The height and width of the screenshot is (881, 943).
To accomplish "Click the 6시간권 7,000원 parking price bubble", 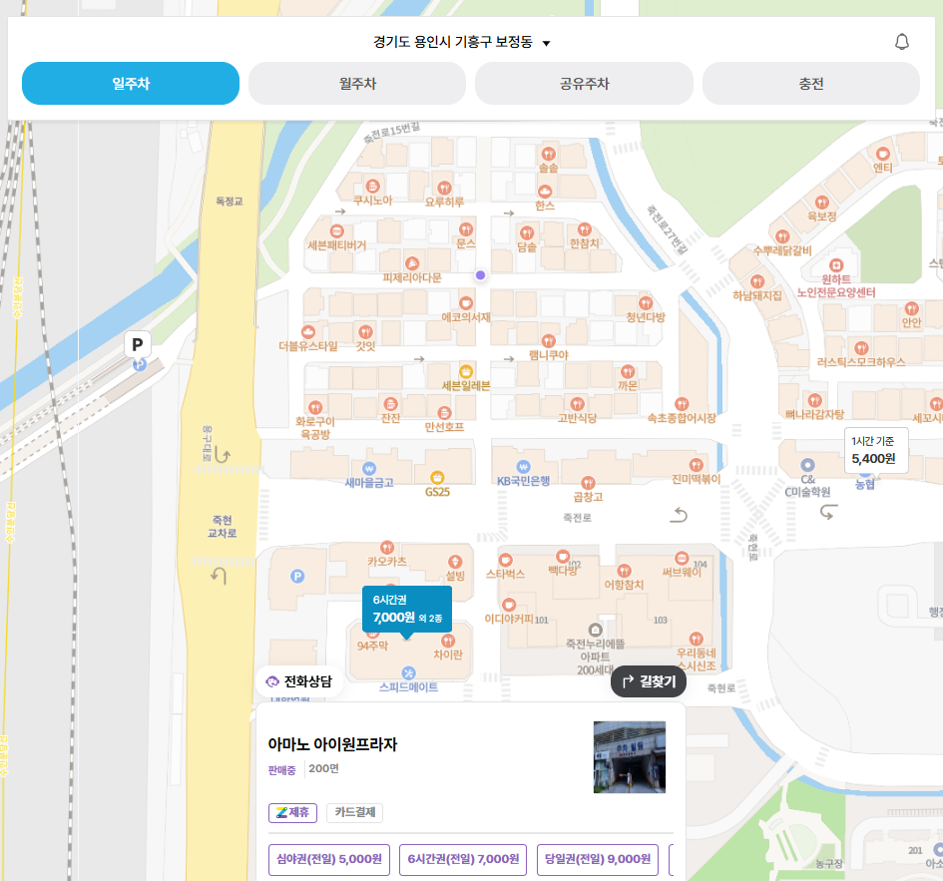I will 407,610.
